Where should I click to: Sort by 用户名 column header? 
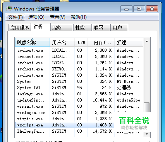[x=62, y=42]
